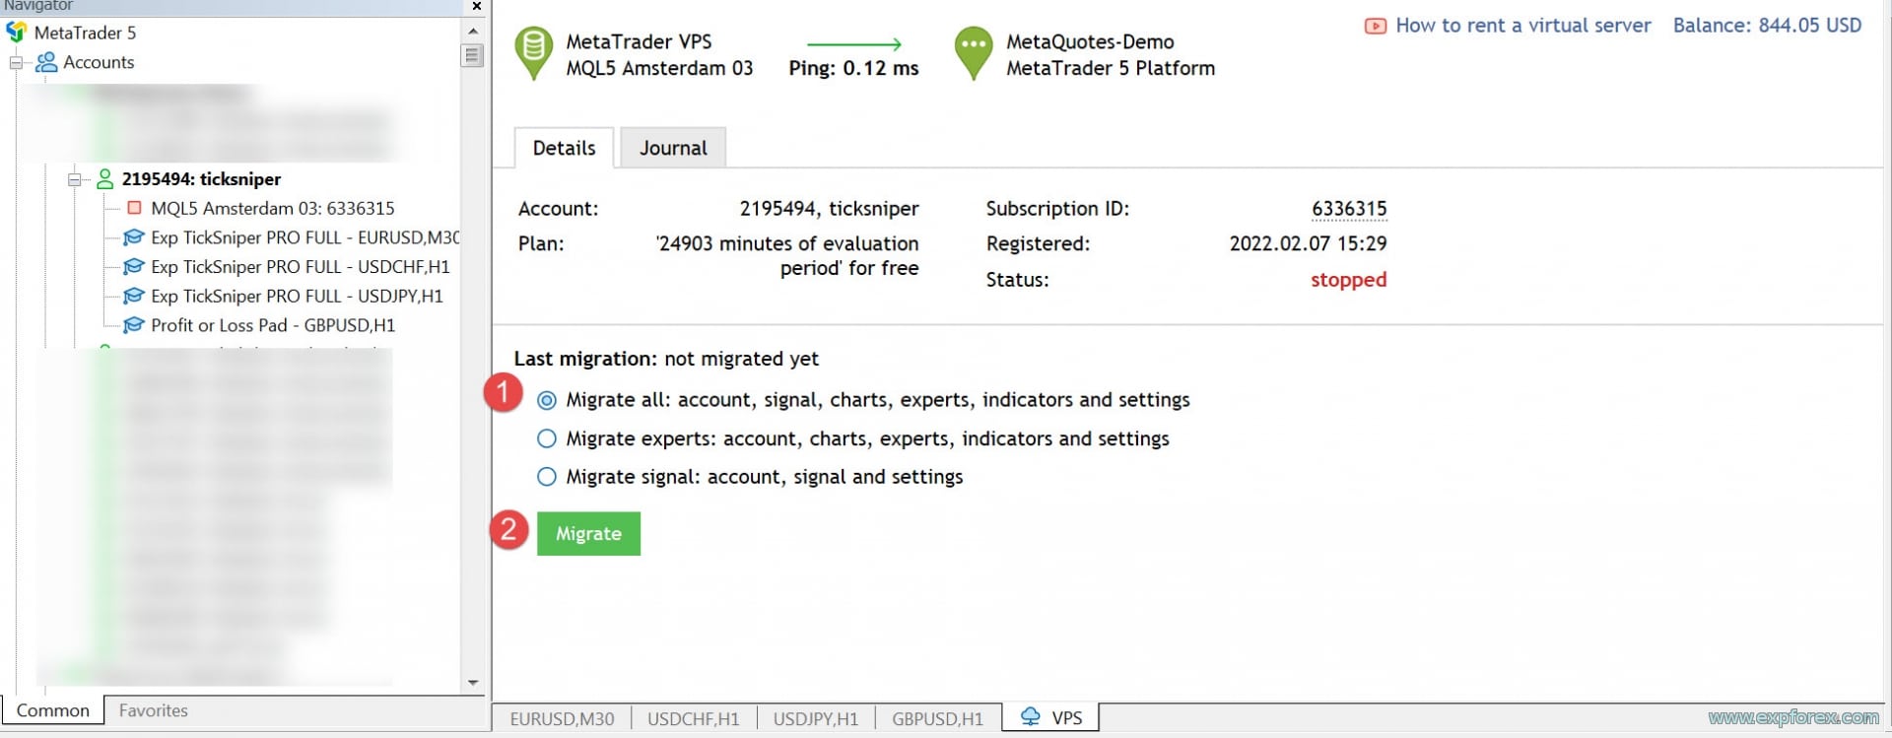Click the Navigator scrollbar thumb
The height and width of the screenshot is (738, 1892).
click(x=472, y=55)
